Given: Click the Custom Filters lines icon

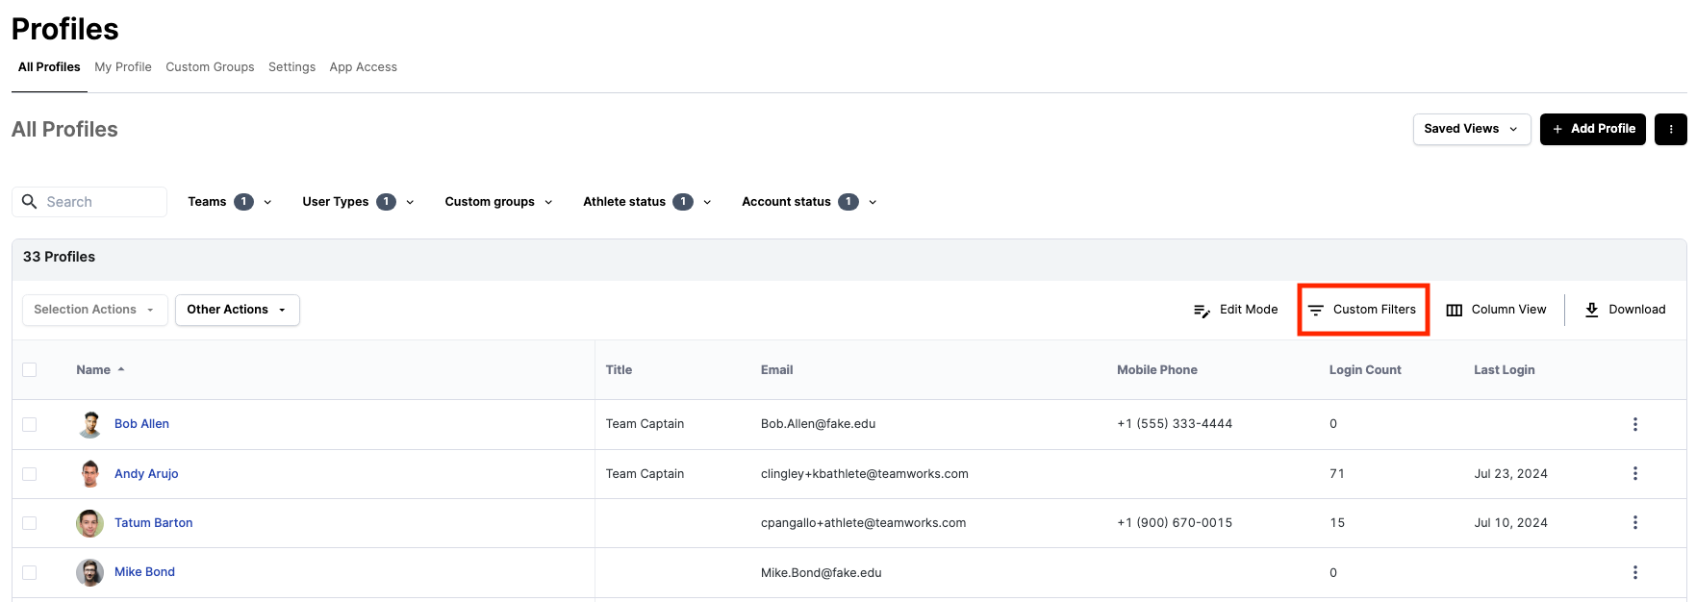Looking at the screenshot, I should [1315, 311].
